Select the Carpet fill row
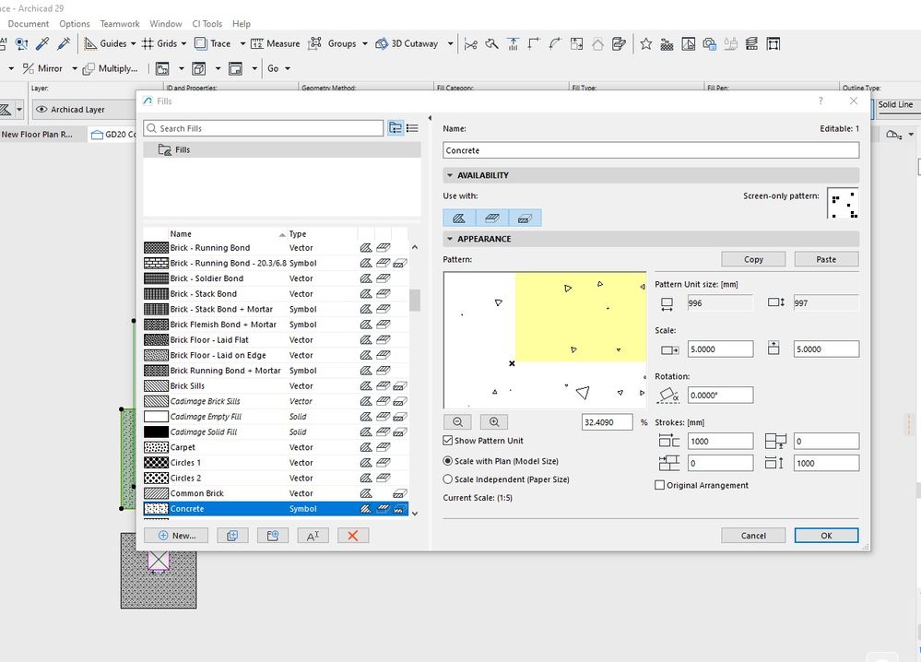The image size is (921, 662). click(276, 447)
